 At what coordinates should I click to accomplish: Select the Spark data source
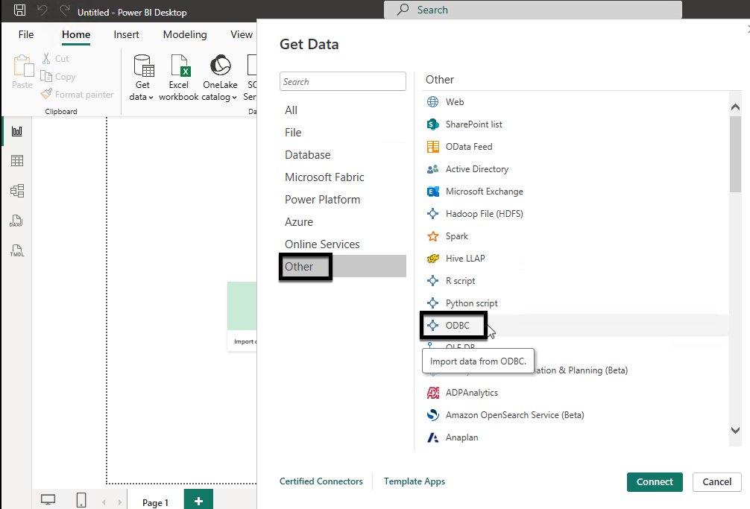pyautogui.click(x=458, y=235)
